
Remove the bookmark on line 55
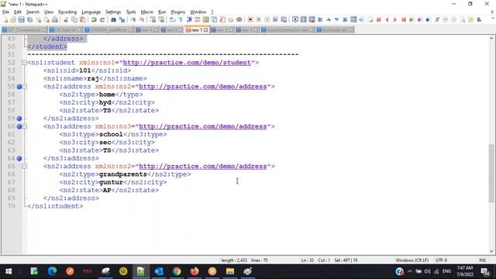point(19,87)
